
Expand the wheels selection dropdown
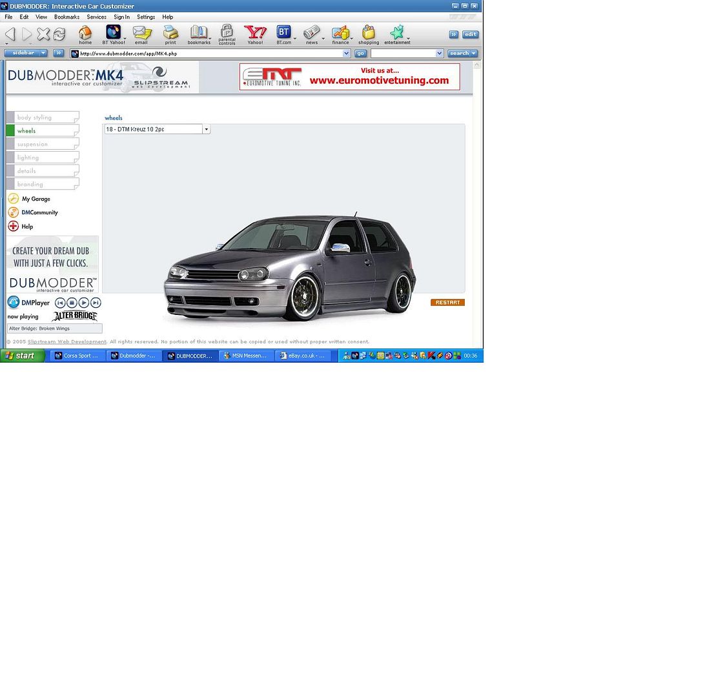tap(206, 130)
